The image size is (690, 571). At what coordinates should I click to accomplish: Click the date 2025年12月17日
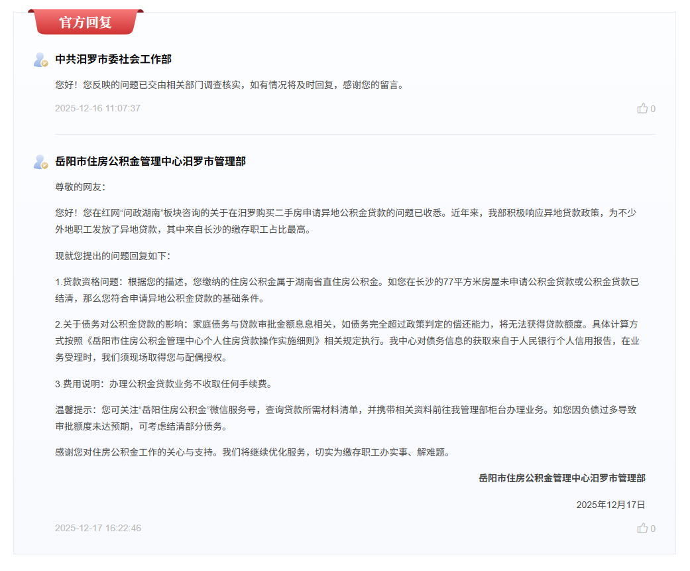[610, 505]
